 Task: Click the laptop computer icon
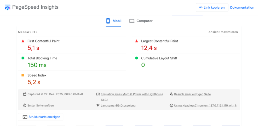132,21
